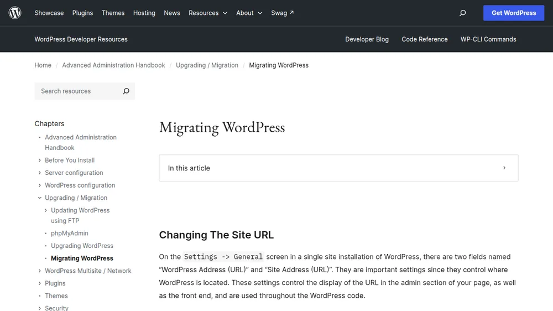Open Themes in the top navigation

point(113,13)
